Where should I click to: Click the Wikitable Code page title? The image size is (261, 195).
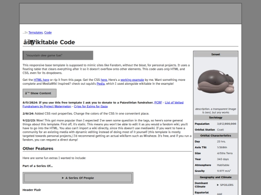(49, 42)
